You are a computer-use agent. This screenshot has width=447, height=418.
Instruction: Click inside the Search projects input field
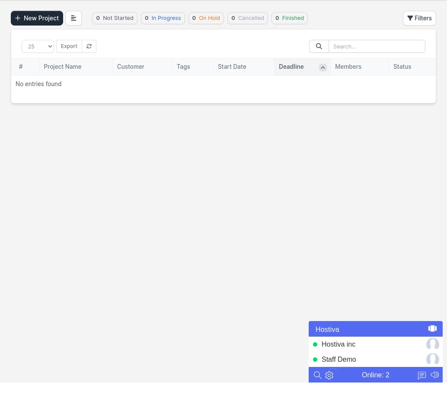(x=377, y=46)
